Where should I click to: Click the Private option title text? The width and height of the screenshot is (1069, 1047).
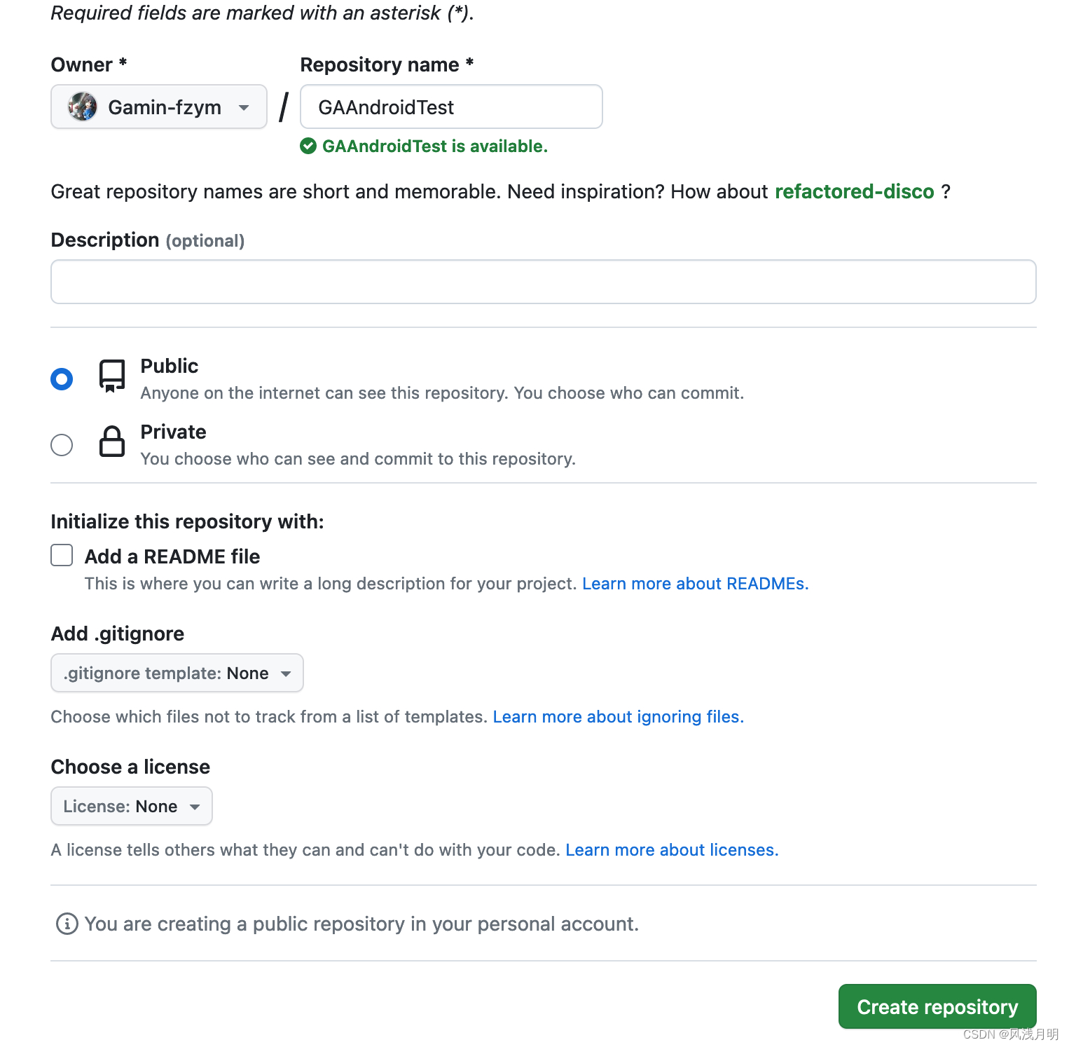[x=173, y=432]
